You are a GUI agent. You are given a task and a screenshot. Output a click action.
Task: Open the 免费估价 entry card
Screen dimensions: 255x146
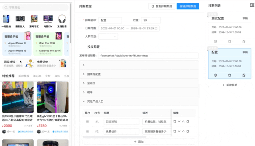(x=51, y=64)
